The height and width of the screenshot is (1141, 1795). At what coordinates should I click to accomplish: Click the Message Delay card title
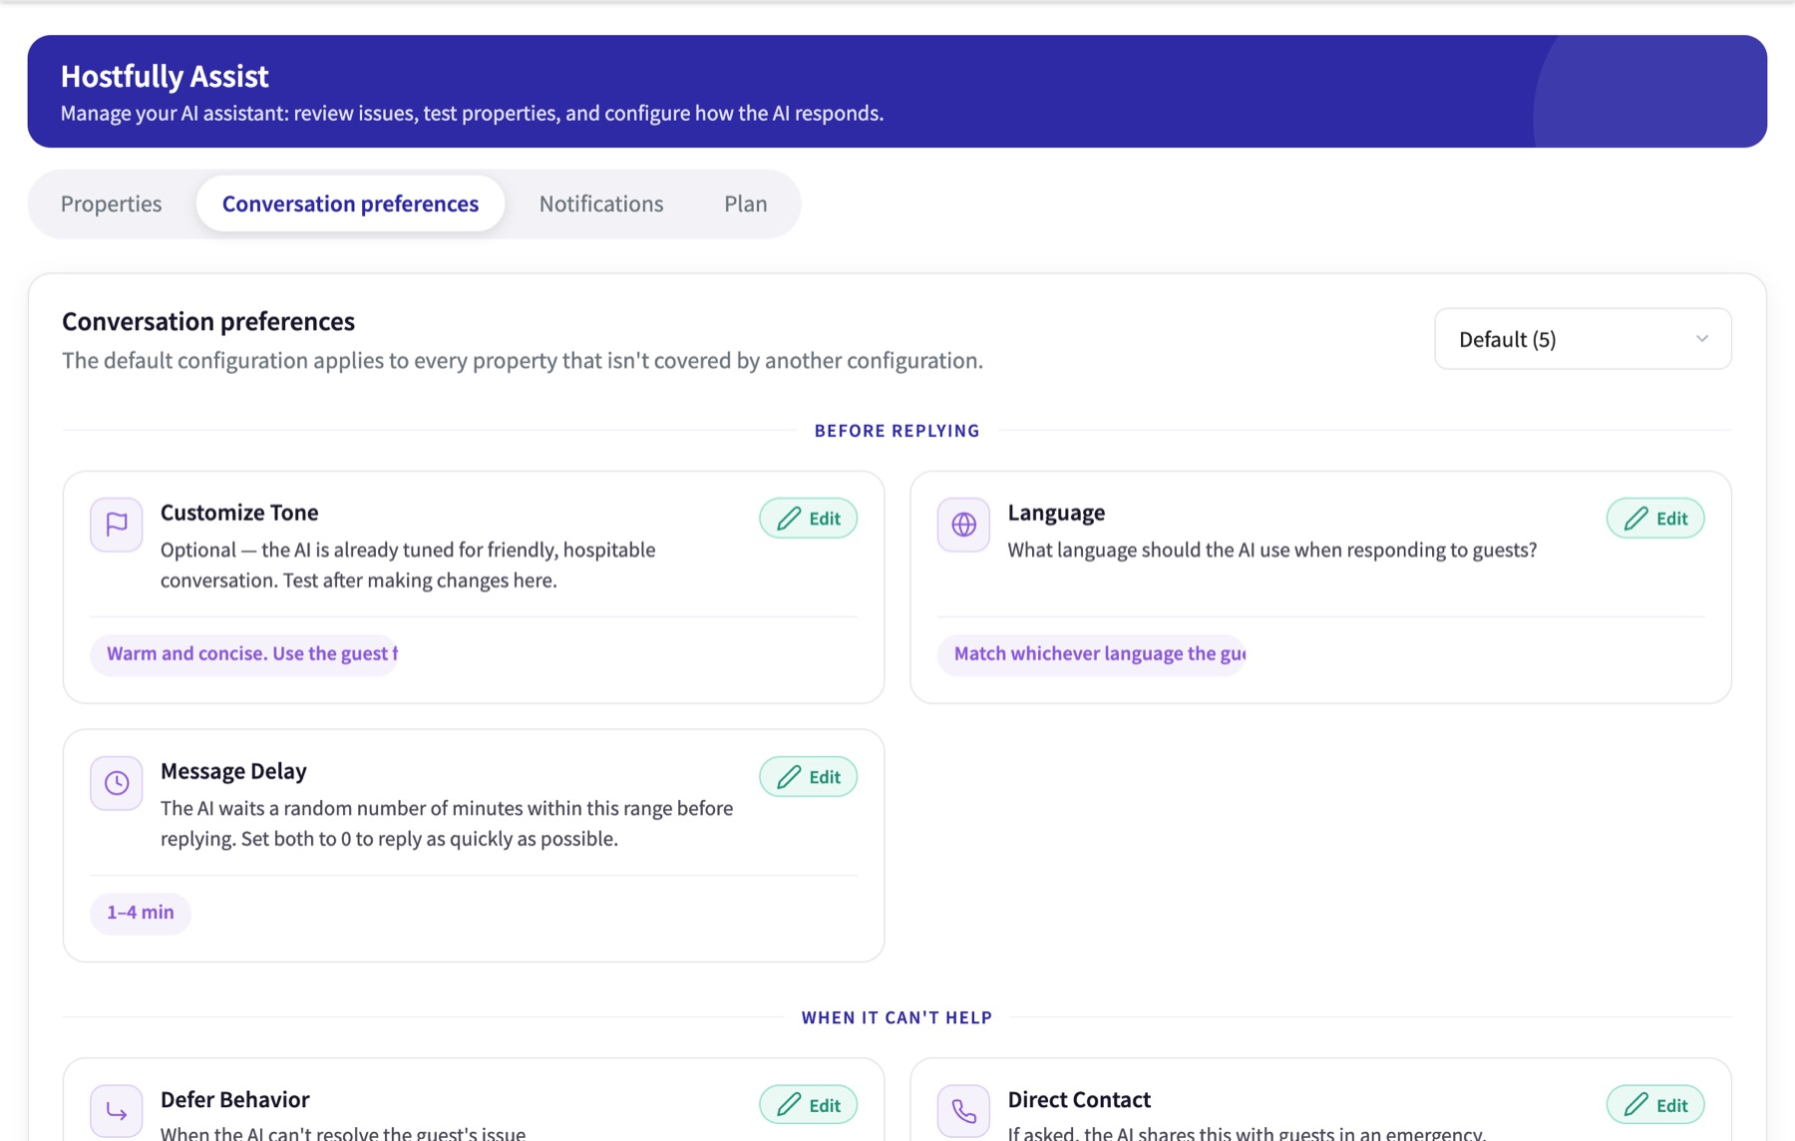(x=233, y=771)
